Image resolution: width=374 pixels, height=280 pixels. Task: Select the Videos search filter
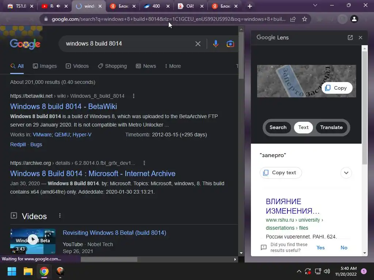(x=77, y=66)
